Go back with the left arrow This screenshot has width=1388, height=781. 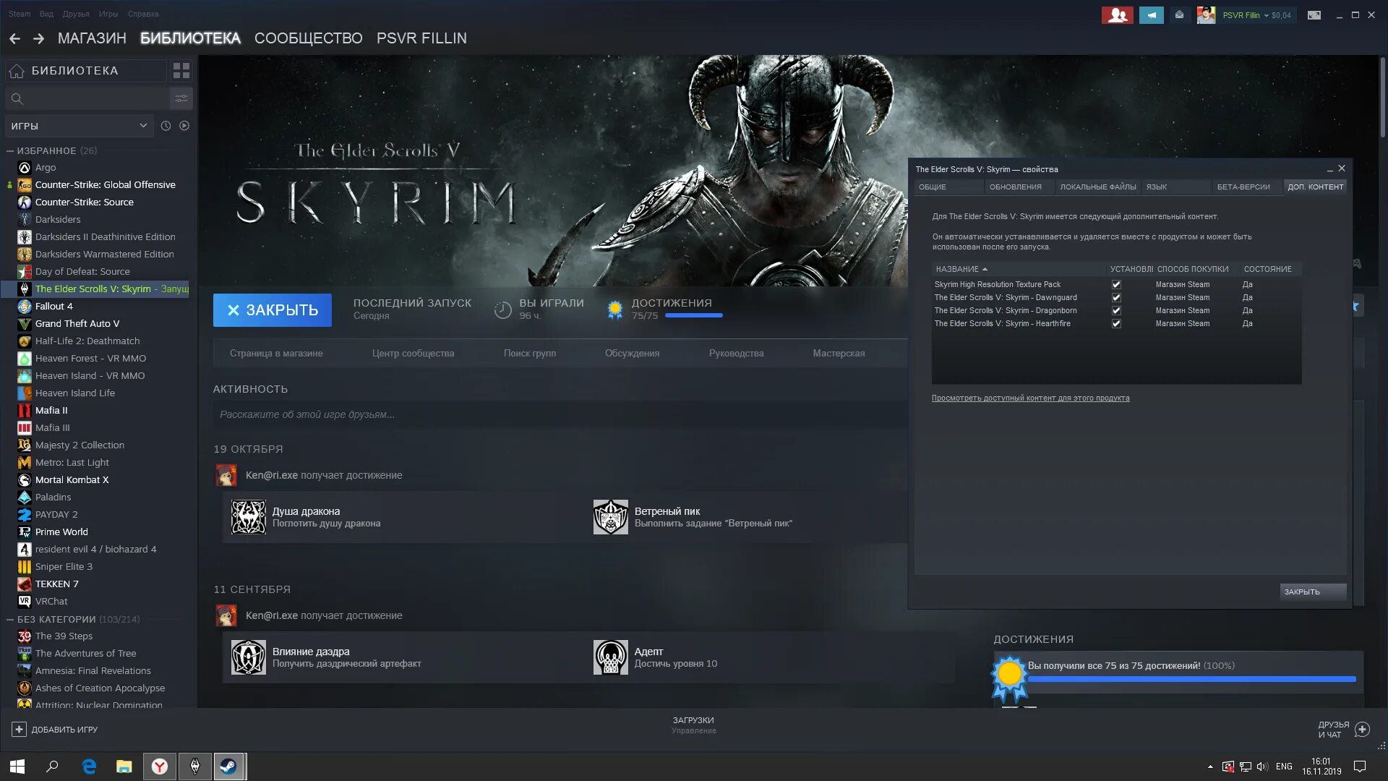click(14, 38)
